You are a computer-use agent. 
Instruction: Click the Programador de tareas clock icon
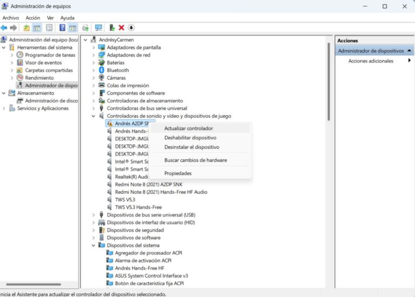coord(20,55)
